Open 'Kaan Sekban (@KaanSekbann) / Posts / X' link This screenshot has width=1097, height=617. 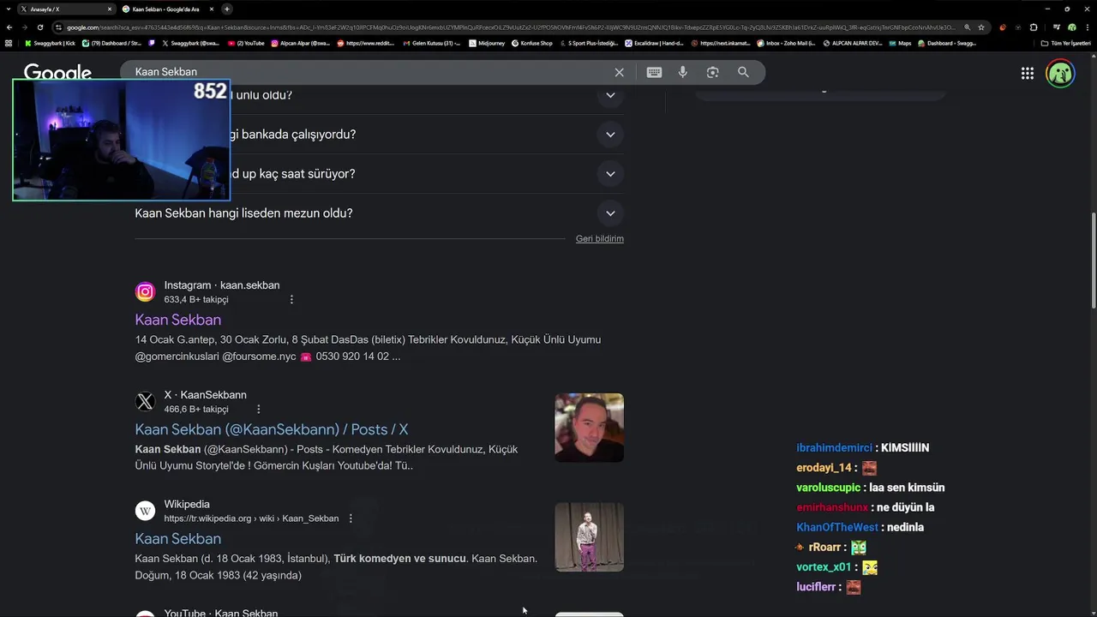pyautogui.click(x=271, y=429)
